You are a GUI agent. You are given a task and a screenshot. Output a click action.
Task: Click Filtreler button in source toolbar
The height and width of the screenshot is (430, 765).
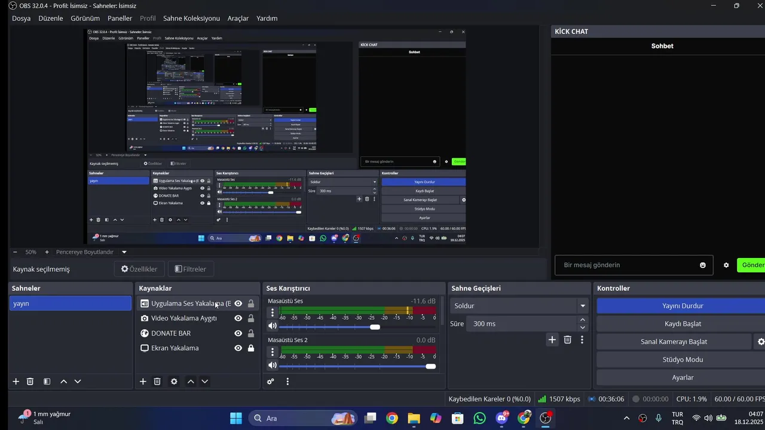pos(191,269)
